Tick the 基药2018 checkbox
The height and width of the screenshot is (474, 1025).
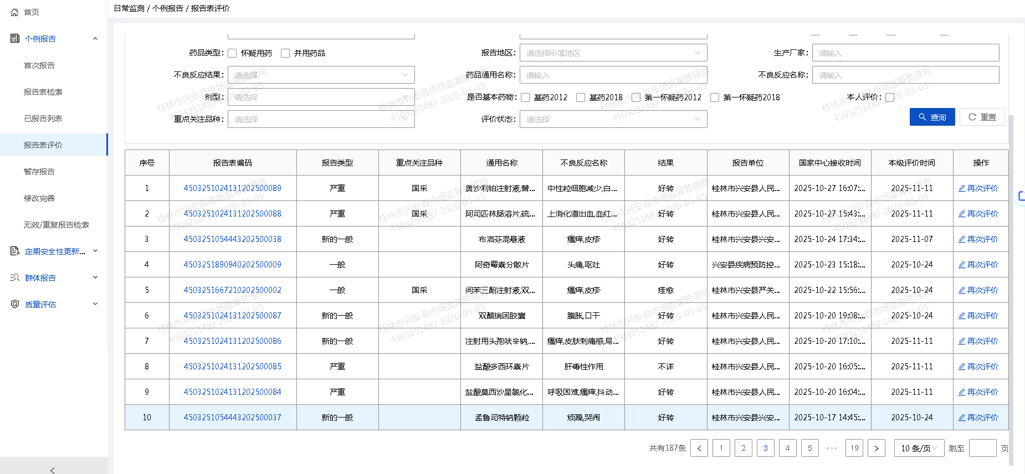581,97
